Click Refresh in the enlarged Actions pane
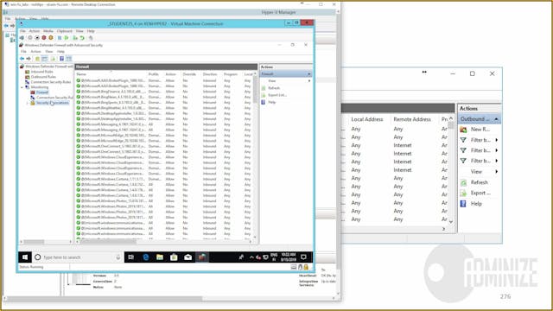The image size is (553, 311). point(479,182)
